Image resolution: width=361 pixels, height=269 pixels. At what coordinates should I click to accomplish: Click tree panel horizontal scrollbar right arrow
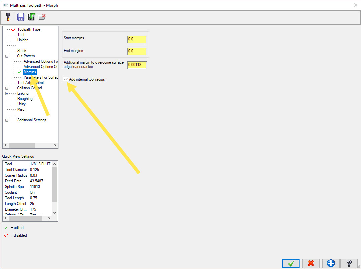[x=55, y=145]
